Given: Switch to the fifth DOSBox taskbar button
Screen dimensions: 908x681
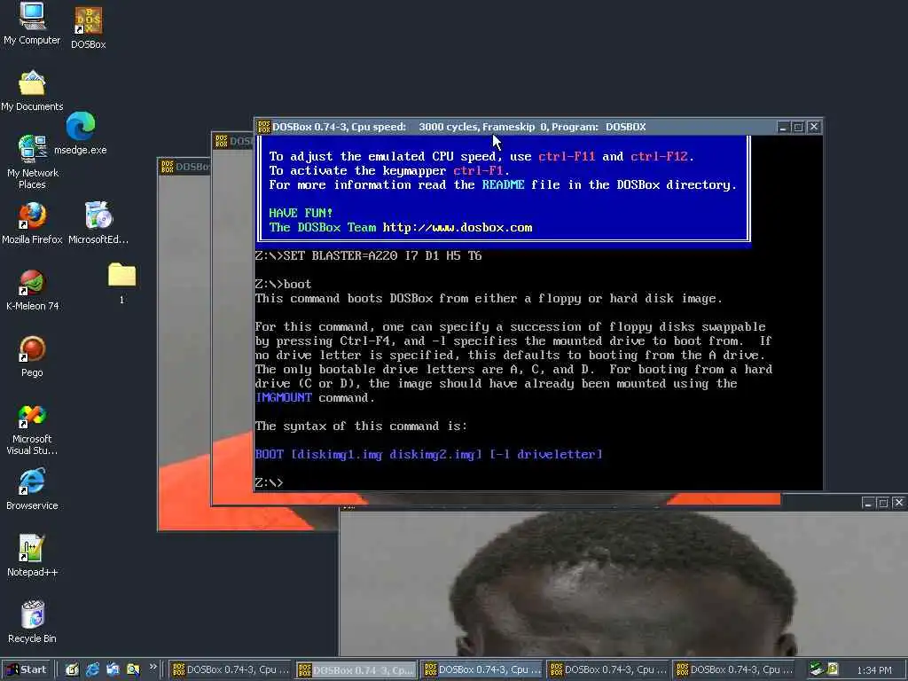Looking at the screenshot, I should click(x=733, y=669).
